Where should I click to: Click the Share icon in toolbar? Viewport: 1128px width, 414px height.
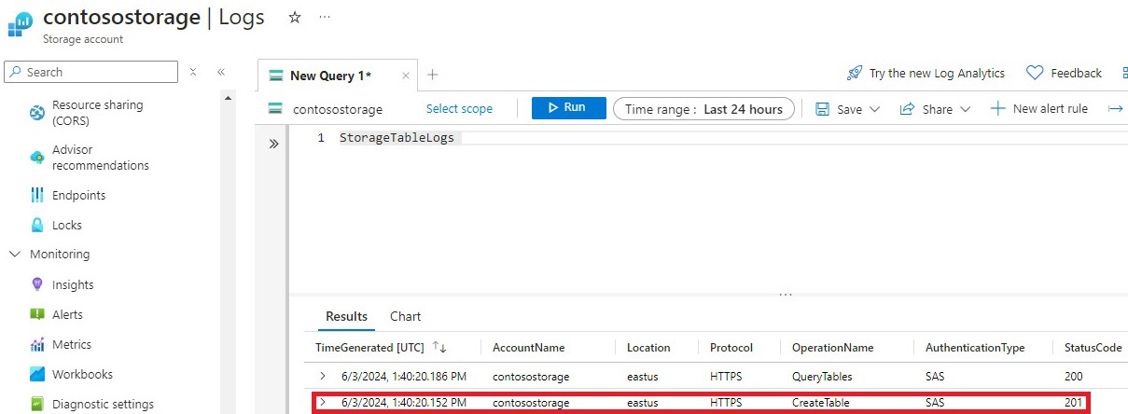tap(907, 109)
